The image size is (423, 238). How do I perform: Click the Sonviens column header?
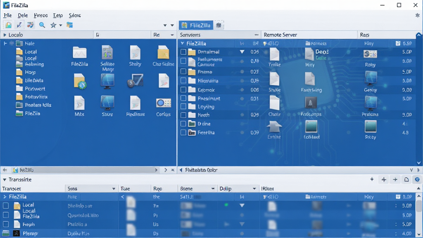click(219, 35)
